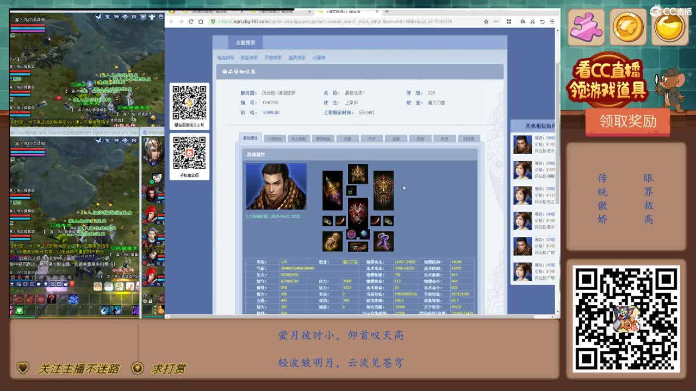Click the 藏宝阁 WeChat QR code
This screenshot has height=391, width=696.
click(x=189, y=104)
